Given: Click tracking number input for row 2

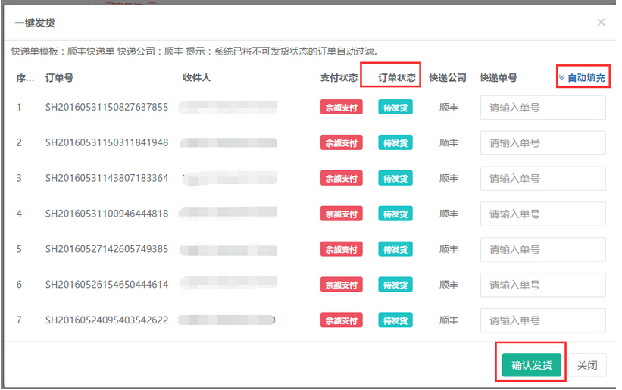Looking at the screenshot, I should [x=542, y=143].
